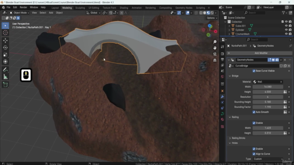294x165 pixels.
Task: Expand the Railing Bricks section
Action: (x=230, y=138)
